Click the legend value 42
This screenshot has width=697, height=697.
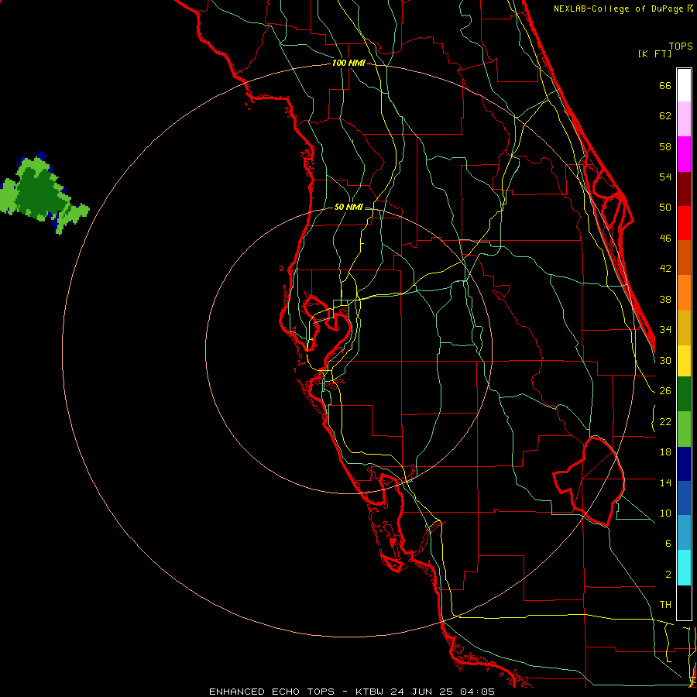pos(665,269)
